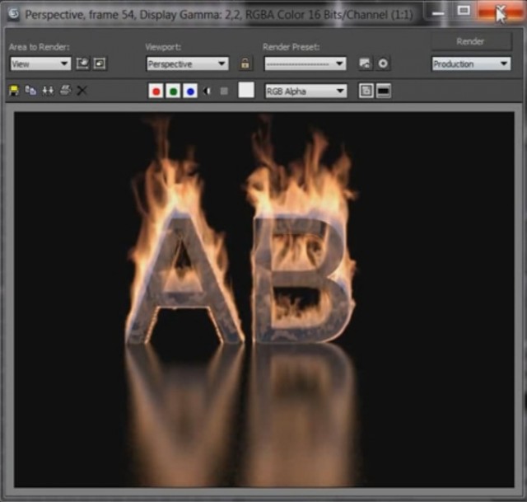Toggle the viewport lock padlock
Image resolution: width=527 pixels, height=502 pixels.
[245, 63]
